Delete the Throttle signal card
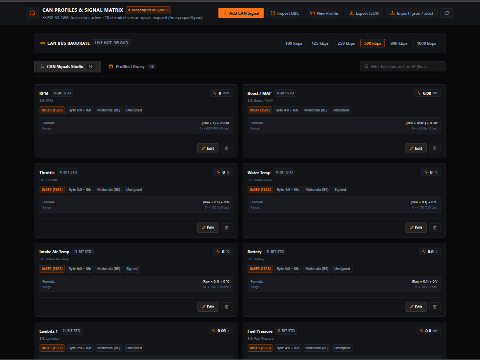480x360 pixels. [226, 228]
